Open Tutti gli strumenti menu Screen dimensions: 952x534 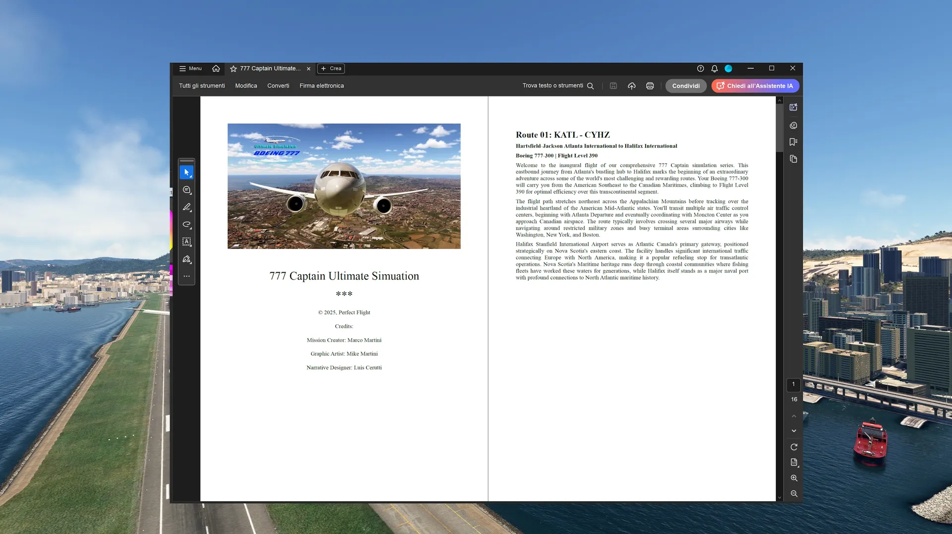[202, 86]
